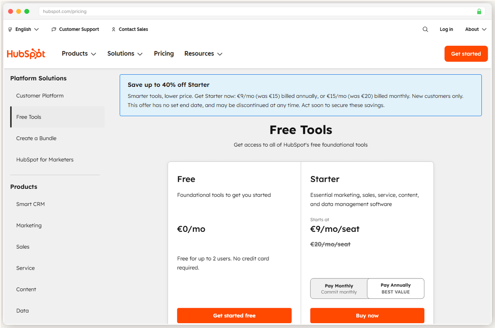Open the Log in link

pyautogui.click(x=446, y=29)
